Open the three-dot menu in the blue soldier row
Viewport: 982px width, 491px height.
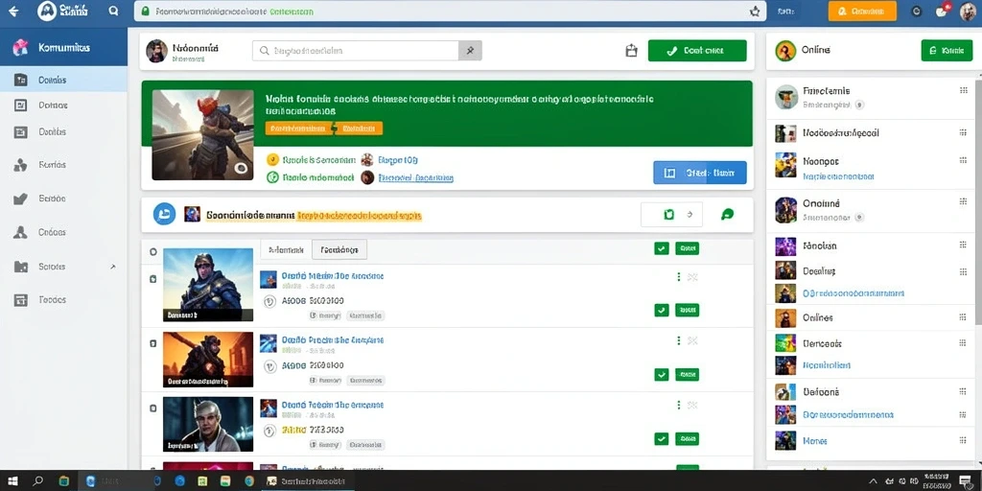678,276
